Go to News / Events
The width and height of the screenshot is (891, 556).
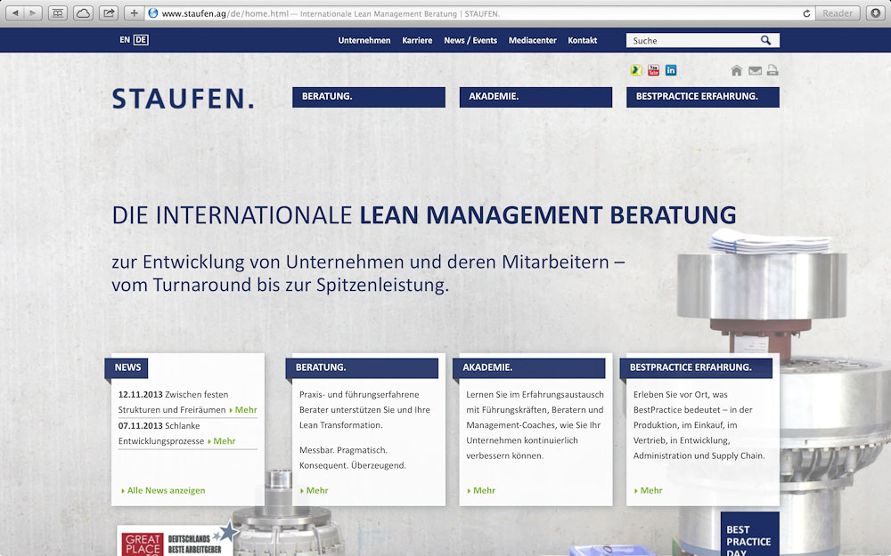(x=470, y=40)
